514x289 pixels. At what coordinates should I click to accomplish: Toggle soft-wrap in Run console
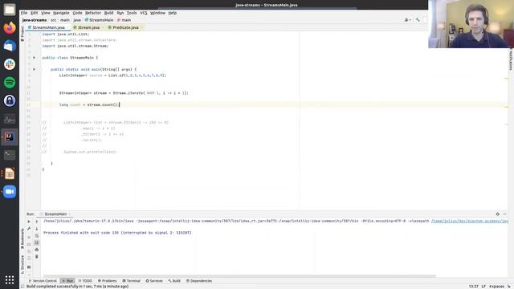37,235
